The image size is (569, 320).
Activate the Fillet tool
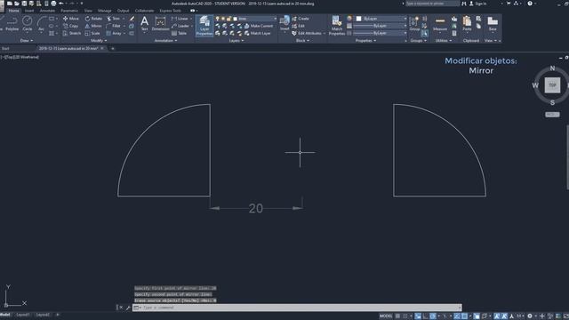114,26
